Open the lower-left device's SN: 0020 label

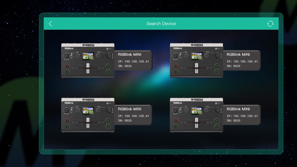(x=125, y=120)
